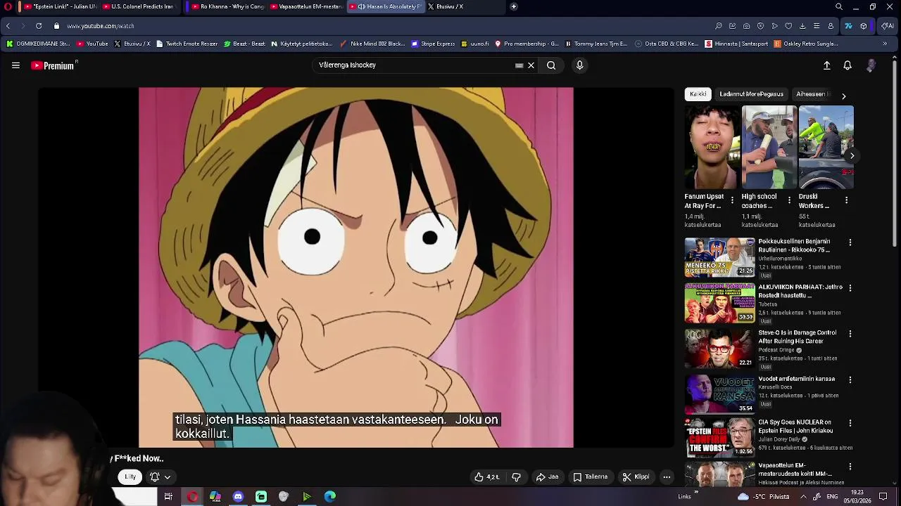Open the Opera GX taskbar icon
Viewport: 901px width, 506px height.
[192, 497]
